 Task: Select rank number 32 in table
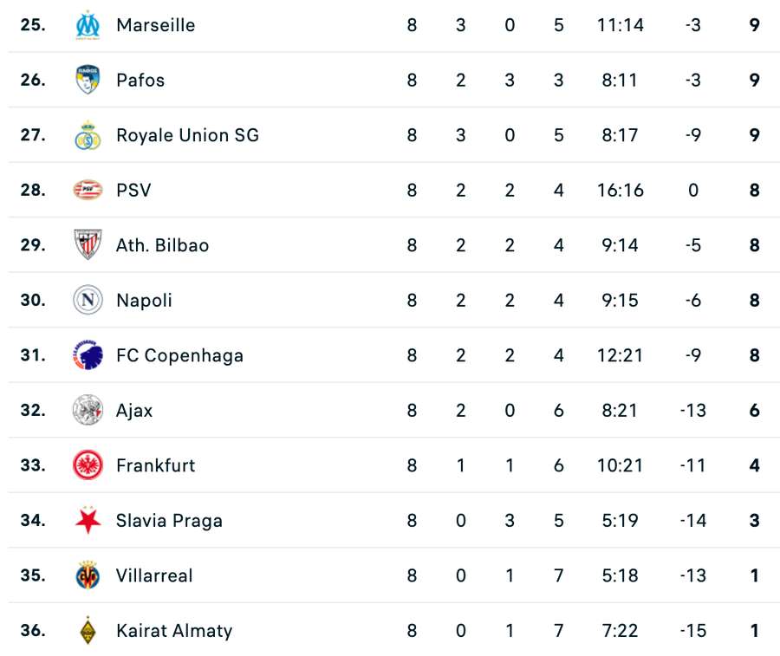[x=33, y=410]
